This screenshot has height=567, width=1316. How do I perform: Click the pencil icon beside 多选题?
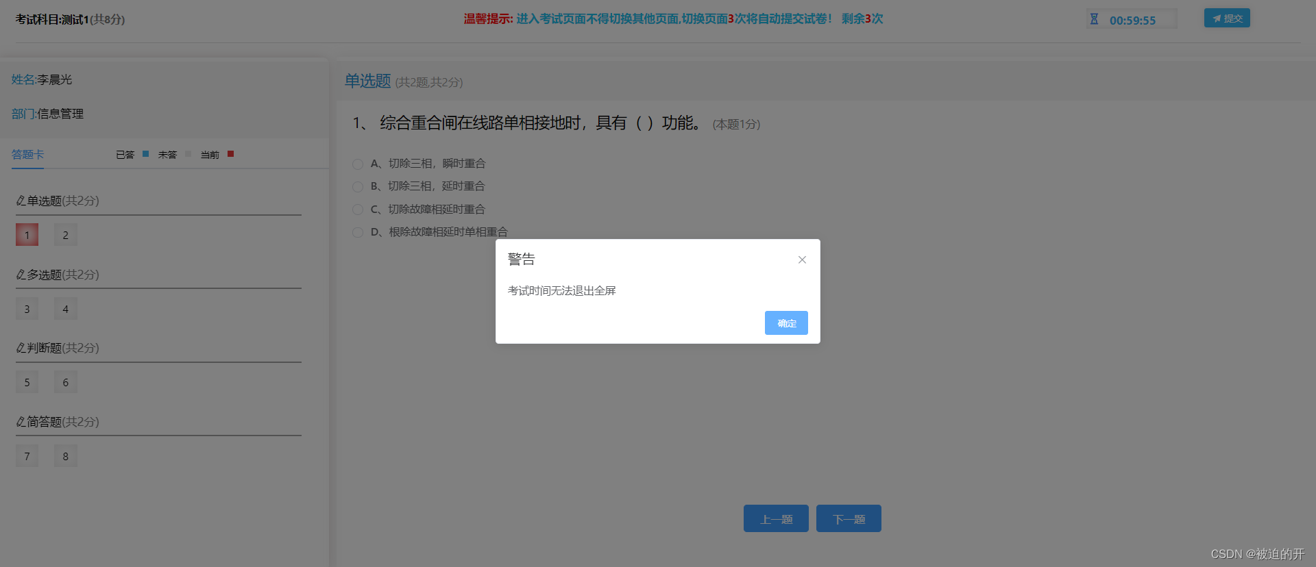[21, 275]
